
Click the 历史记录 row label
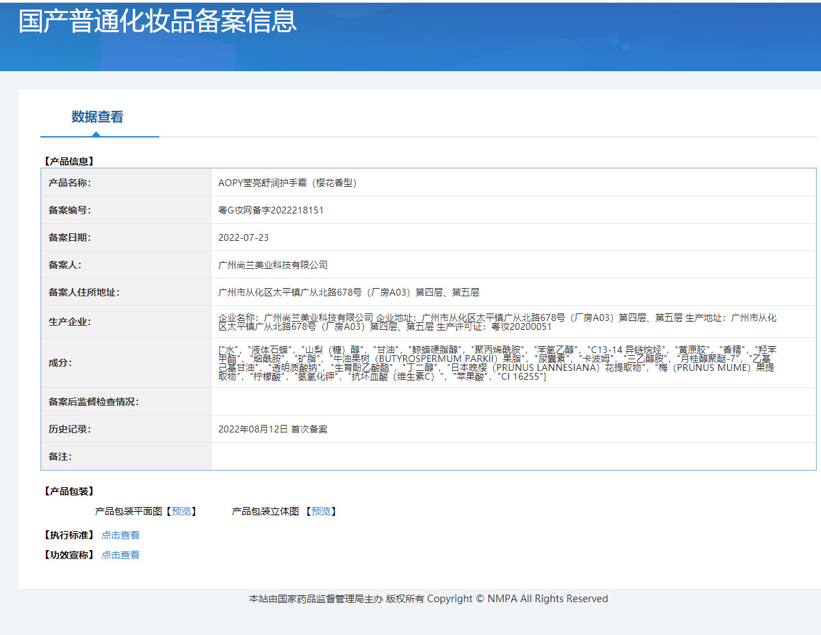[x=70, y=429]
